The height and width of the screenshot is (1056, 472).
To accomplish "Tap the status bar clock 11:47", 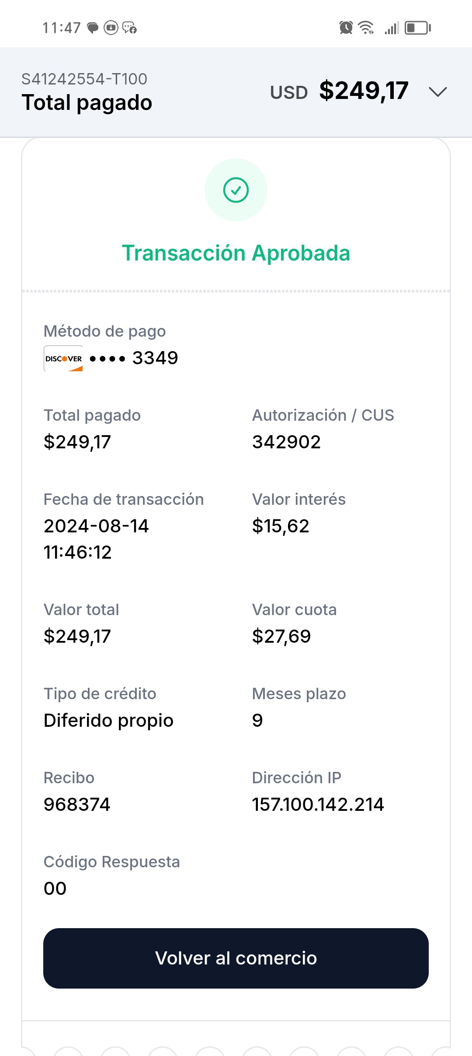I will pos(62,28).
